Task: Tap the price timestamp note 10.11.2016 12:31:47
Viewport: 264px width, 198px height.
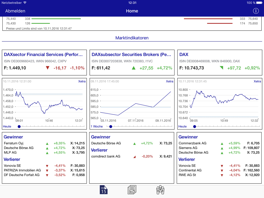Action: [x=39, y=29]
